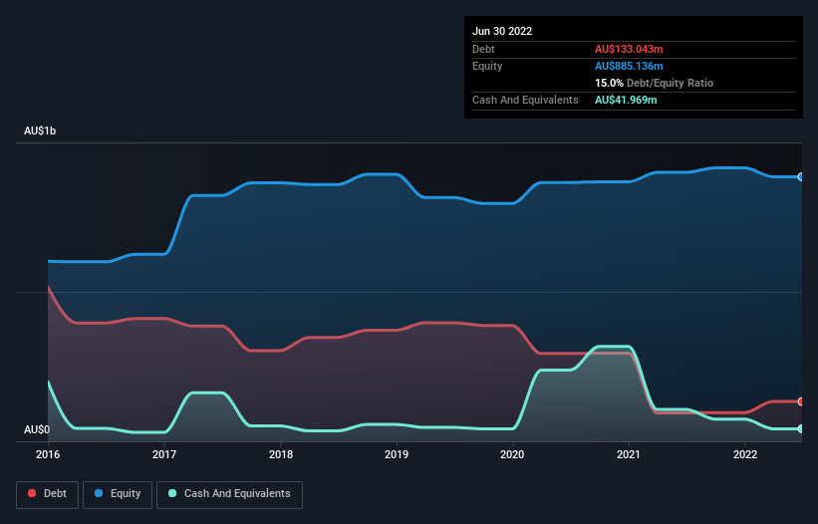Viewport: 818px width, 524px height.
Task: Click the teal Cash legend dot
Action: pos(172,493)
